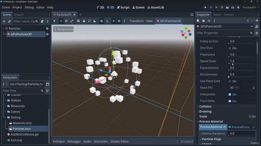This screenshot has width=261, height=146.
Task: Open viewport toolbar three-dot options
Action: point(124,21)
